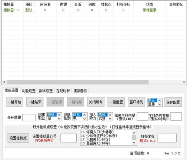Click the 角色名 column header
This screenshot has height=160, width=187.
(46, 4)
